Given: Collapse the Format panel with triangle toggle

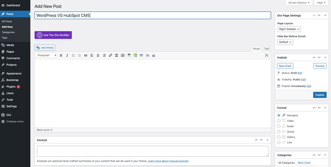Looking at the screenshot, I should click(x=324, y=108).
